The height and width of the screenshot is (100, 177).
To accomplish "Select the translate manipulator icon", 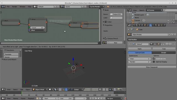I will [66, 89].
